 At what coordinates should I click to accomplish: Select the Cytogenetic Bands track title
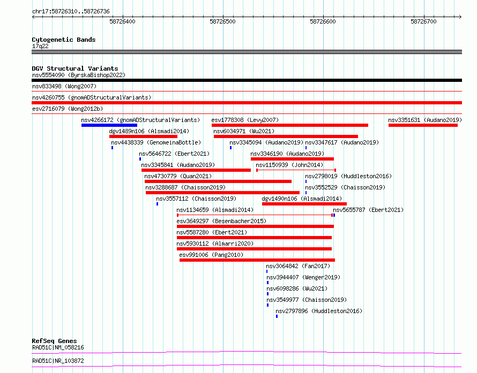[64, 40]
